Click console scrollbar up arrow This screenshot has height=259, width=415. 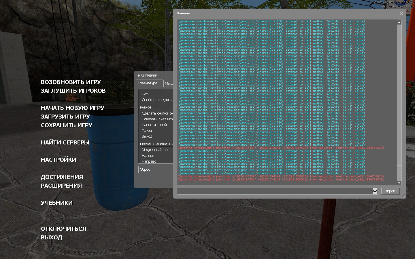click(x=399, y=22)
